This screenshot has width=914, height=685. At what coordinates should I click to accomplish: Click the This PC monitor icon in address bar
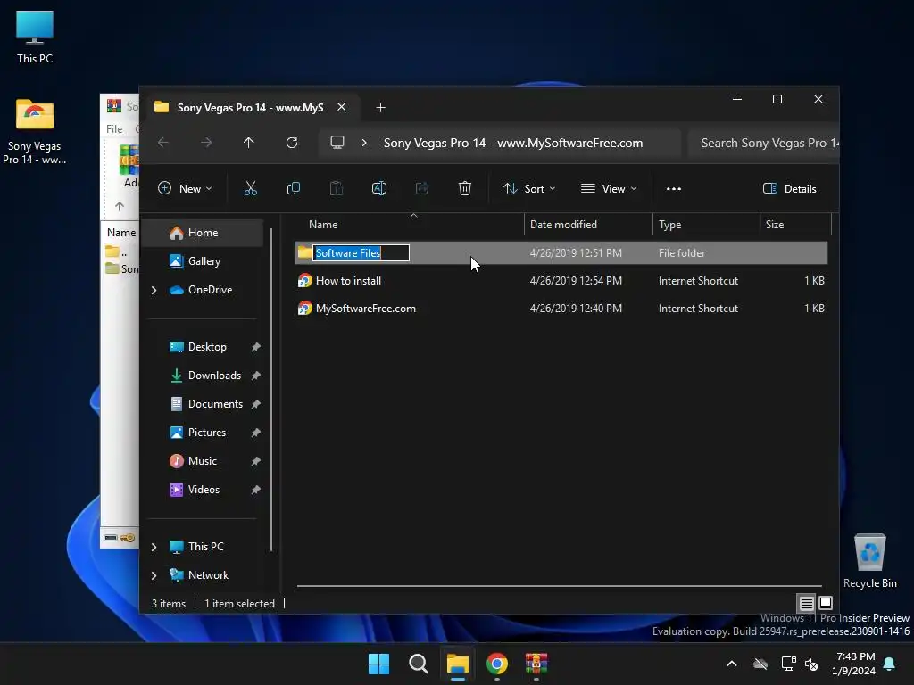tap(337, 143)
